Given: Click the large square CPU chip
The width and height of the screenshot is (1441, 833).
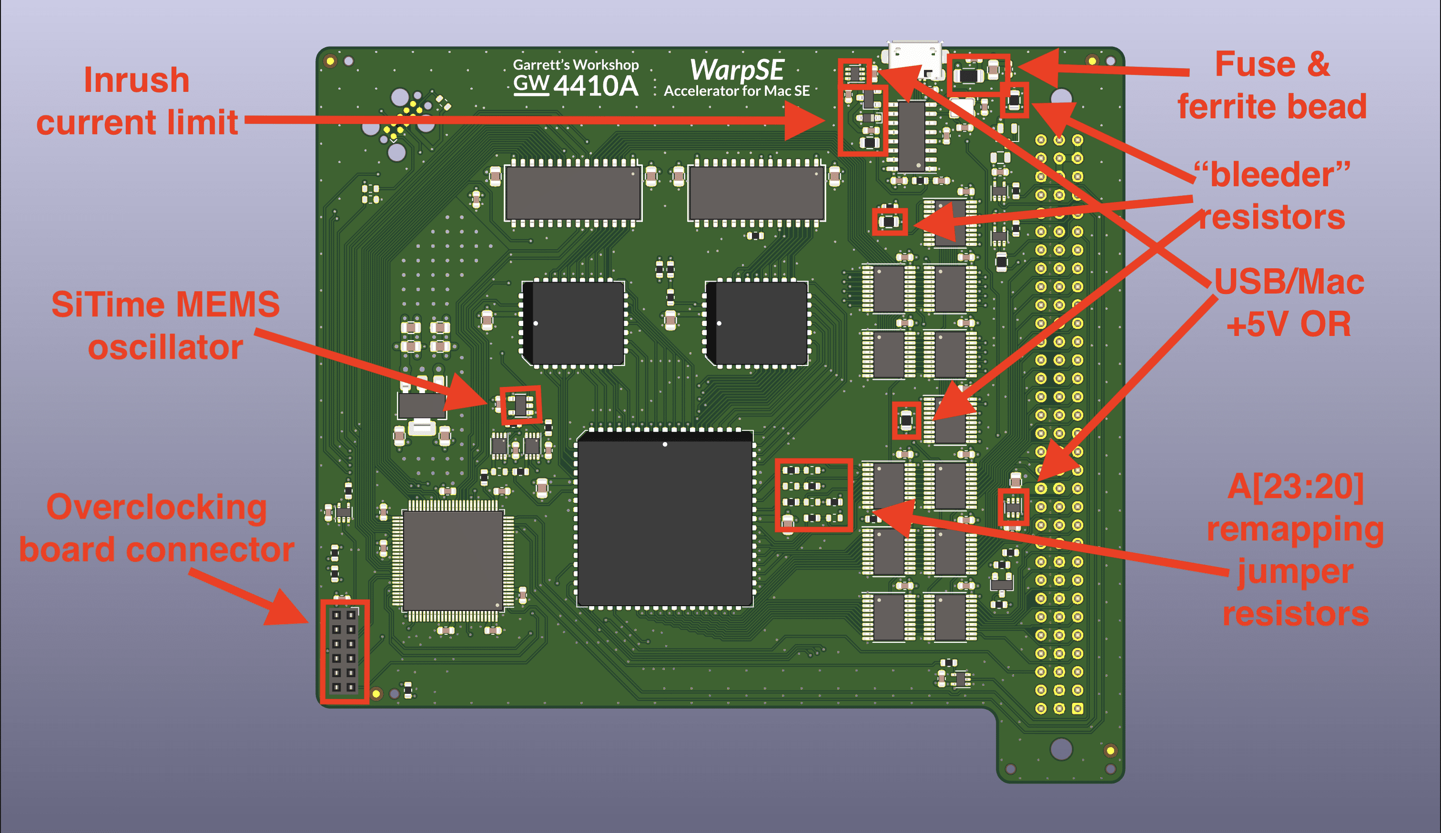Looking at the screenshot, I should click(x=664, y=518).
